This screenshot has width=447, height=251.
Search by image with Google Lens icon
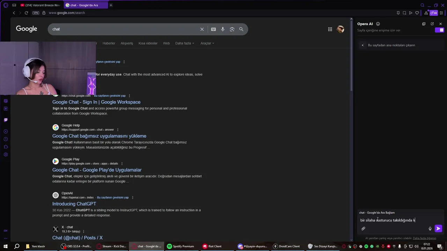coord(232,29)
